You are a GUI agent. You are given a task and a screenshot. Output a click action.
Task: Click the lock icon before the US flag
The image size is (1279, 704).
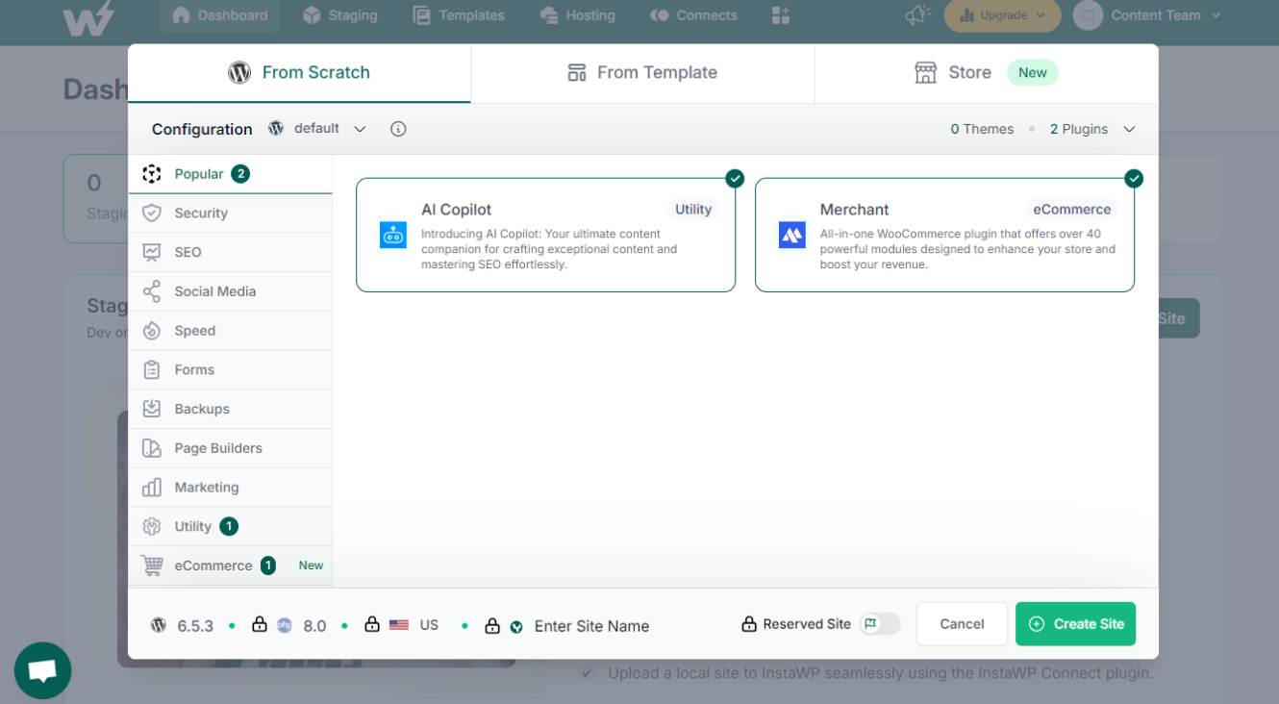(x=372, y=624)
